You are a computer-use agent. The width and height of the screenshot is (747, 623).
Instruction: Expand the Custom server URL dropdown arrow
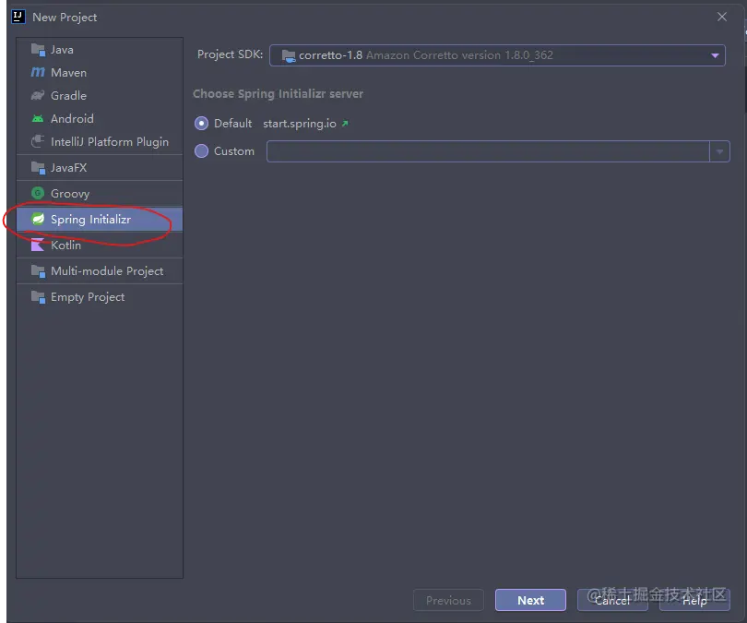[x=719, y=151]
